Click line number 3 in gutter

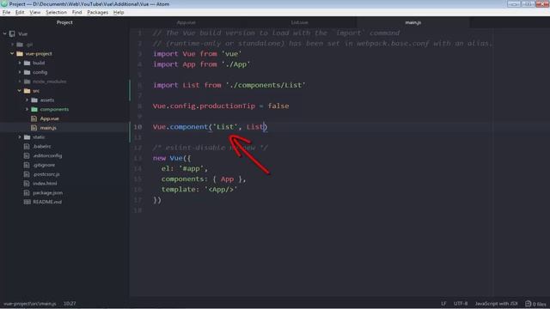139,54
